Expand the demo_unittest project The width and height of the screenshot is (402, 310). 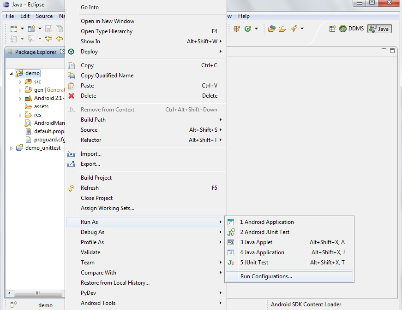click(11, 148)
